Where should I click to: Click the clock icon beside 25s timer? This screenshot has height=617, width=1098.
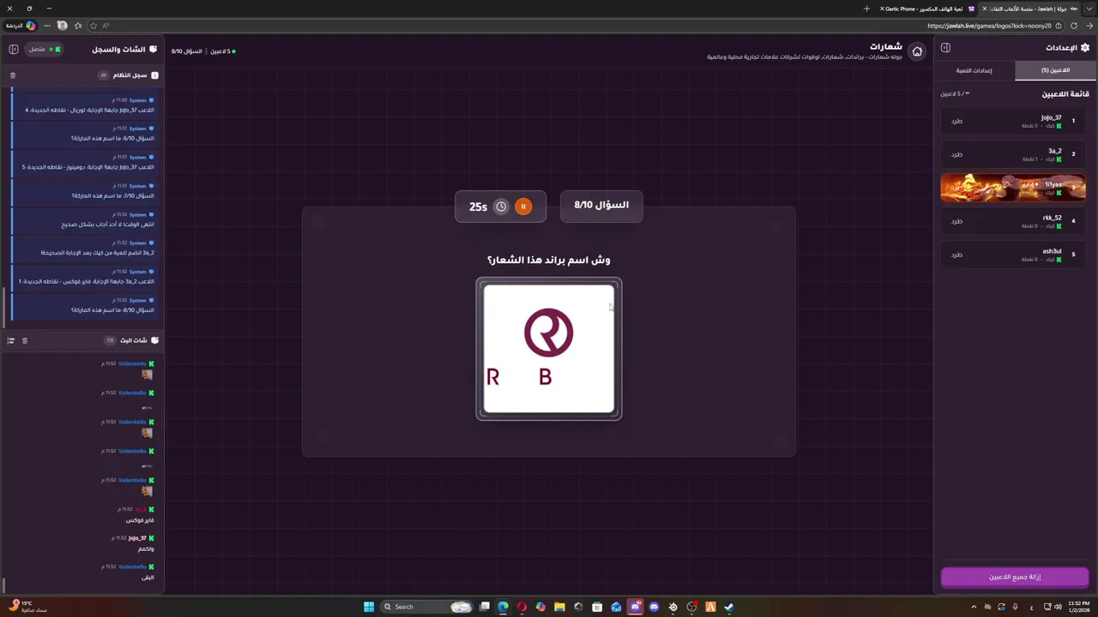pyautogui.click(x=501, y=207)
